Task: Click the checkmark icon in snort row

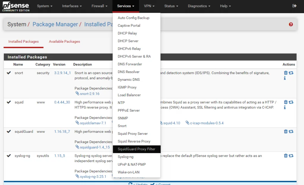Action: [x=9, y=73]
